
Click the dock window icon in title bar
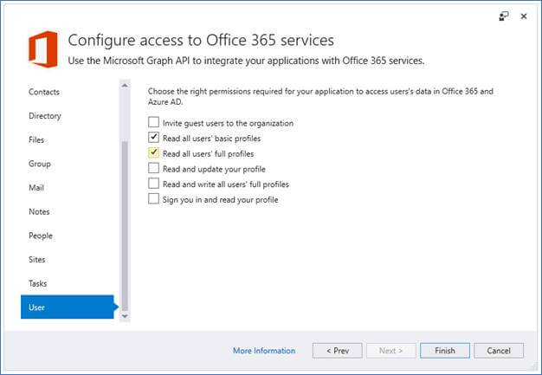(x=504, y=16)
